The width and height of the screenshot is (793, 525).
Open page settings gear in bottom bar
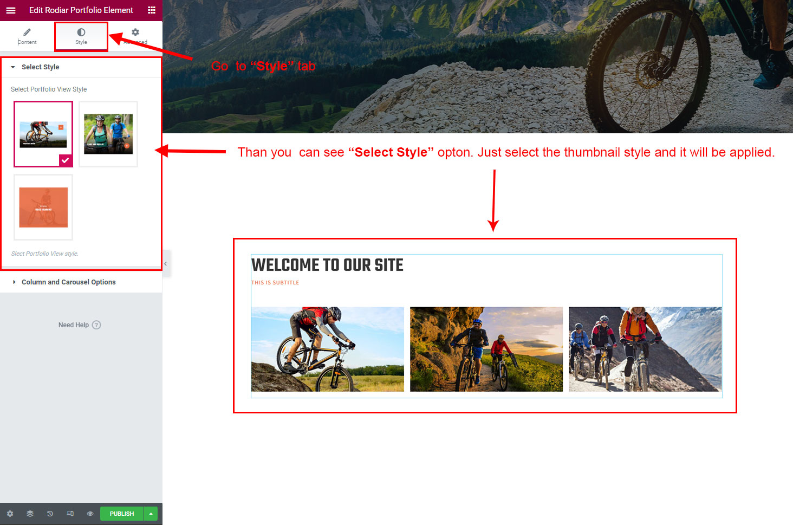click(10, 514)
